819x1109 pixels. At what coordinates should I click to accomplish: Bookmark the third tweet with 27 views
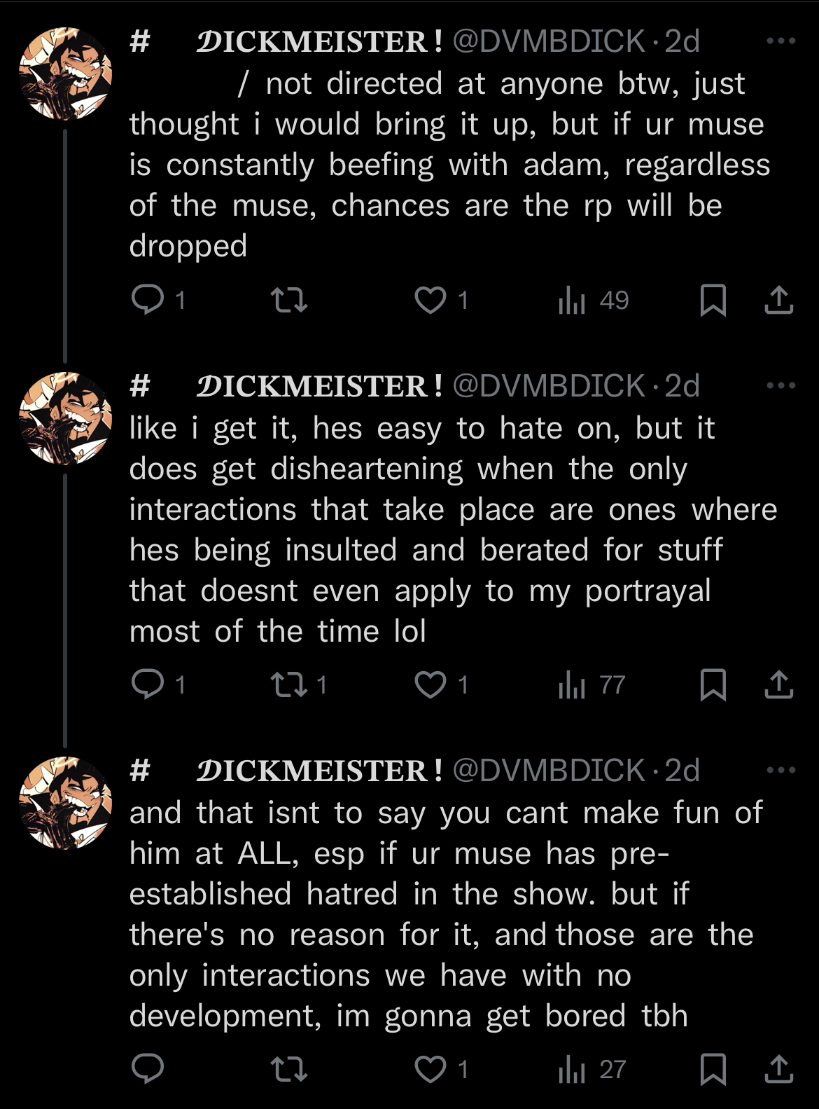tap(713, 1069)
